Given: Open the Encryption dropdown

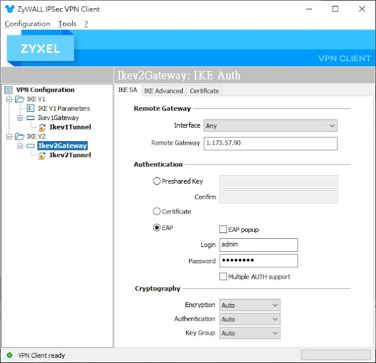Looking at the screenshot, I should (x=250, y=305).
